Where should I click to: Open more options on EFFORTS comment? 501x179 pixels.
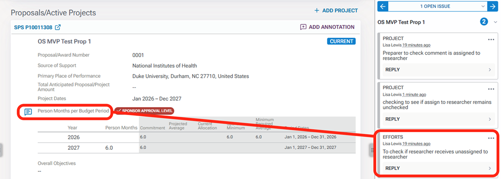491,138
